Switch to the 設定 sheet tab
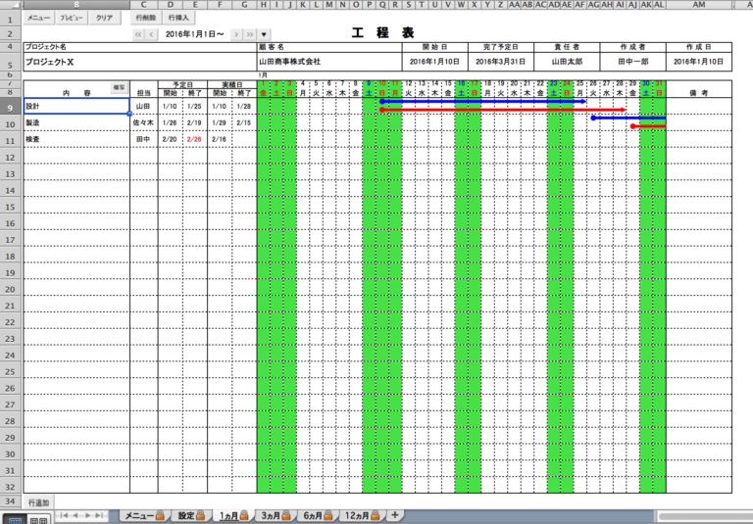The image size is (753, 524). click(189, 515)
